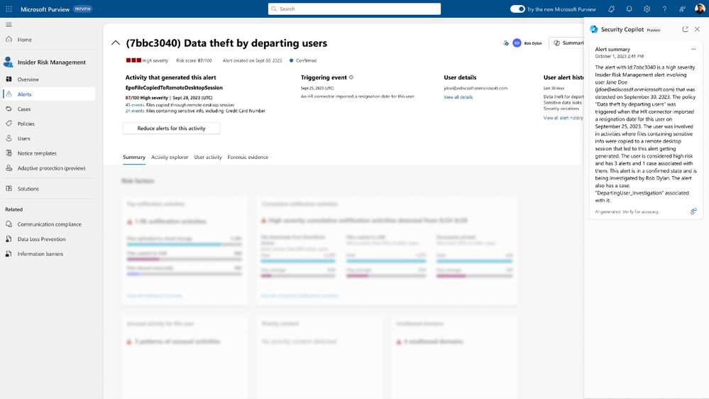
Task: Click the Policies icon in sidebar
Action: [9, 124]
